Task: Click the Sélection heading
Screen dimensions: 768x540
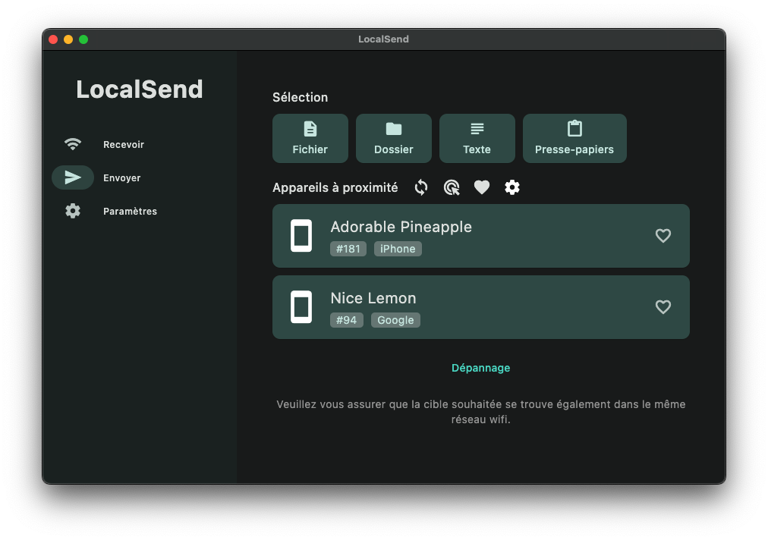Action: click(301, 97)
